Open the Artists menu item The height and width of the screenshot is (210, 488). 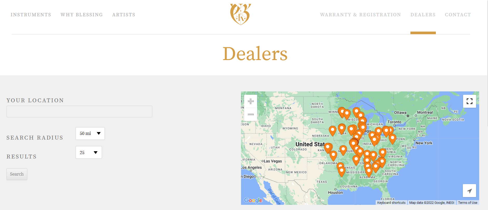124,15
